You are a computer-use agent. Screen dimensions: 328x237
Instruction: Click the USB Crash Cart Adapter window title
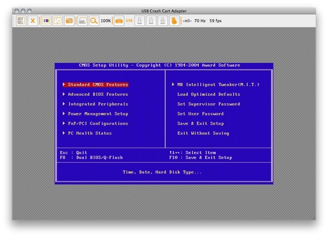click(x=164, y=11)
